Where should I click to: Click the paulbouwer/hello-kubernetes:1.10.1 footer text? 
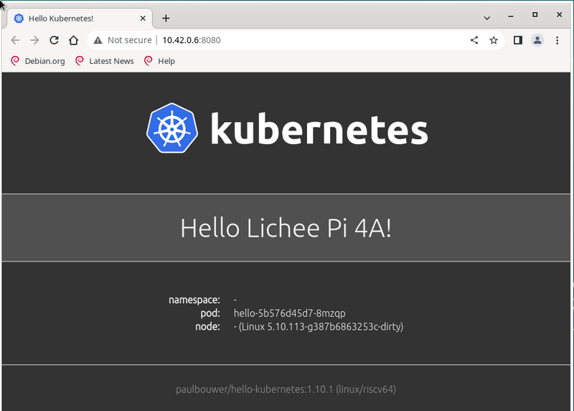tap(286, 389)
